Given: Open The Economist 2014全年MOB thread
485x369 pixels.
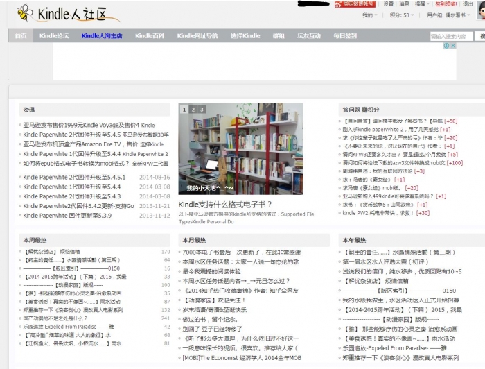Looking at the screenshot, I should [242, 358].
